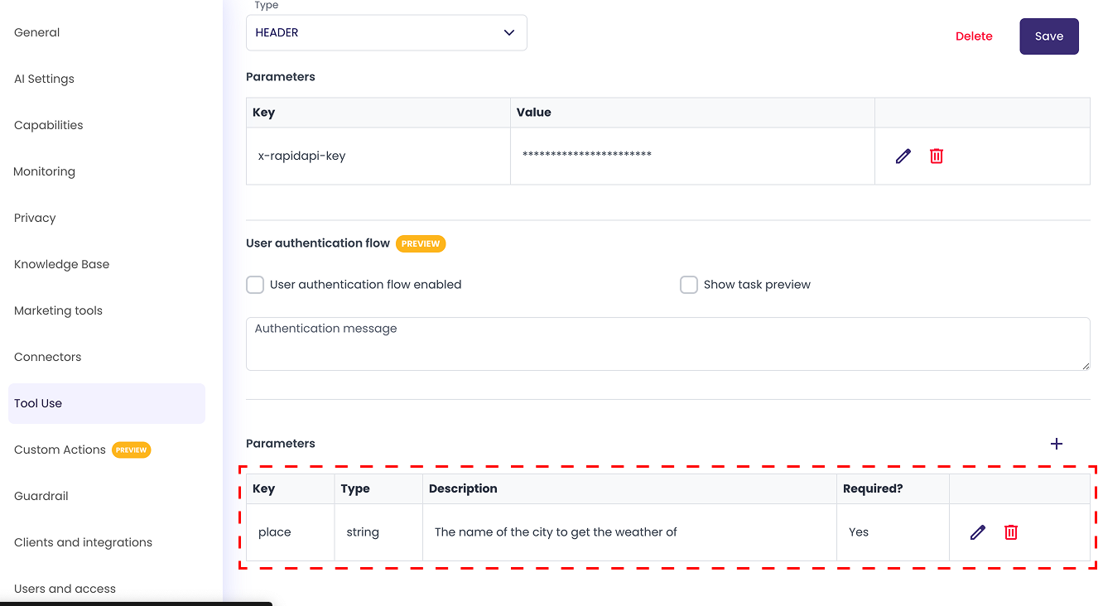
Task: Click the x-rapidapi-key key cell
Action: coord(378,156)
